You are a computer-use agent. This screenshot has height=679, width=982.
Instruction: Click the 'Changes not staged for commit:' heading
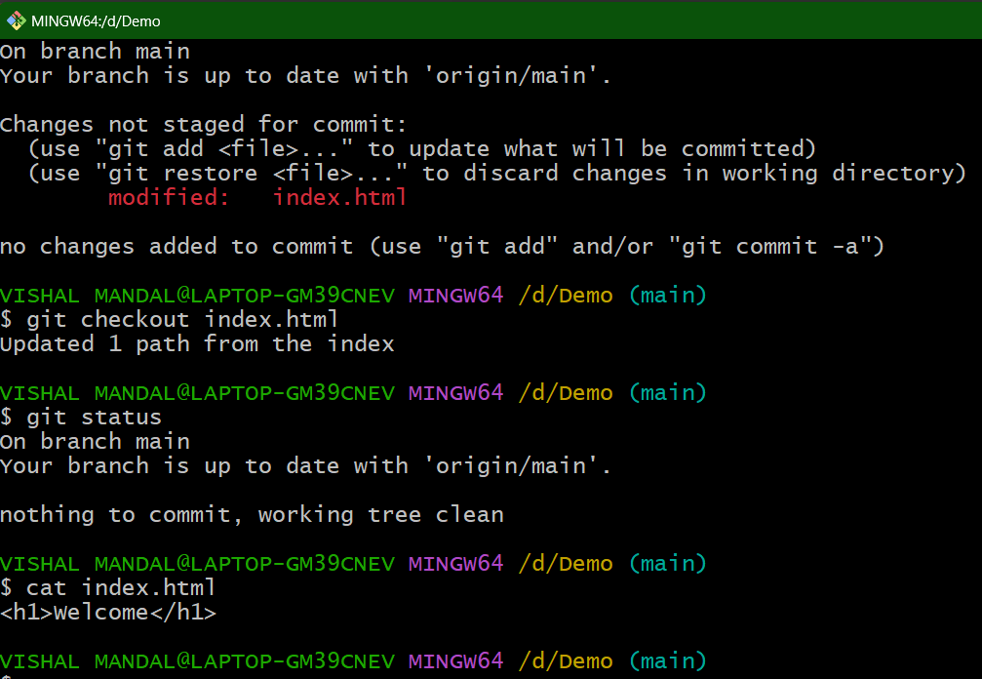[204, 124]
